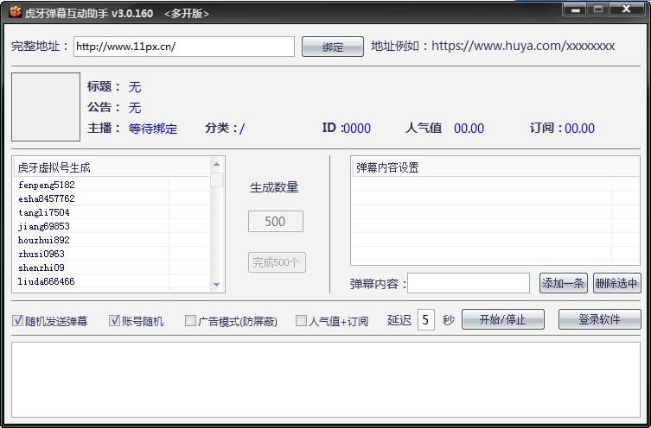The height and width of the screenshot is (428, 651).
Task: Click the 删除选中 button
Action: tap(617, 283)
